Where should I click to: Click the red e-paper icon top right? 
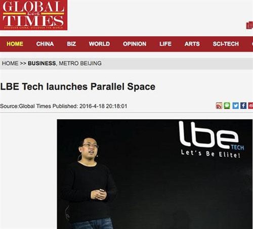point(249,25)
